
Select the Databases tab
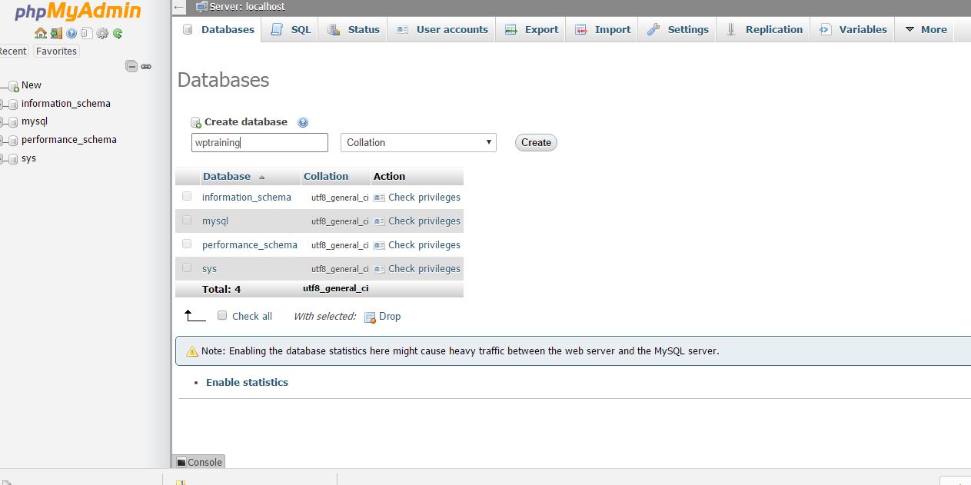click(x=218, y=29)
